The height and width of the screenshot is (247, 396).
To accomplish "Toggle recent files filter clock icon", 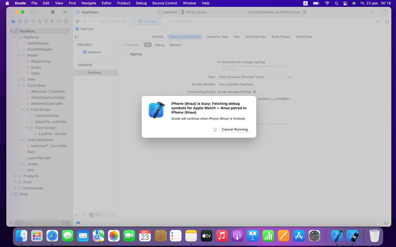I will tap(63, 223).
